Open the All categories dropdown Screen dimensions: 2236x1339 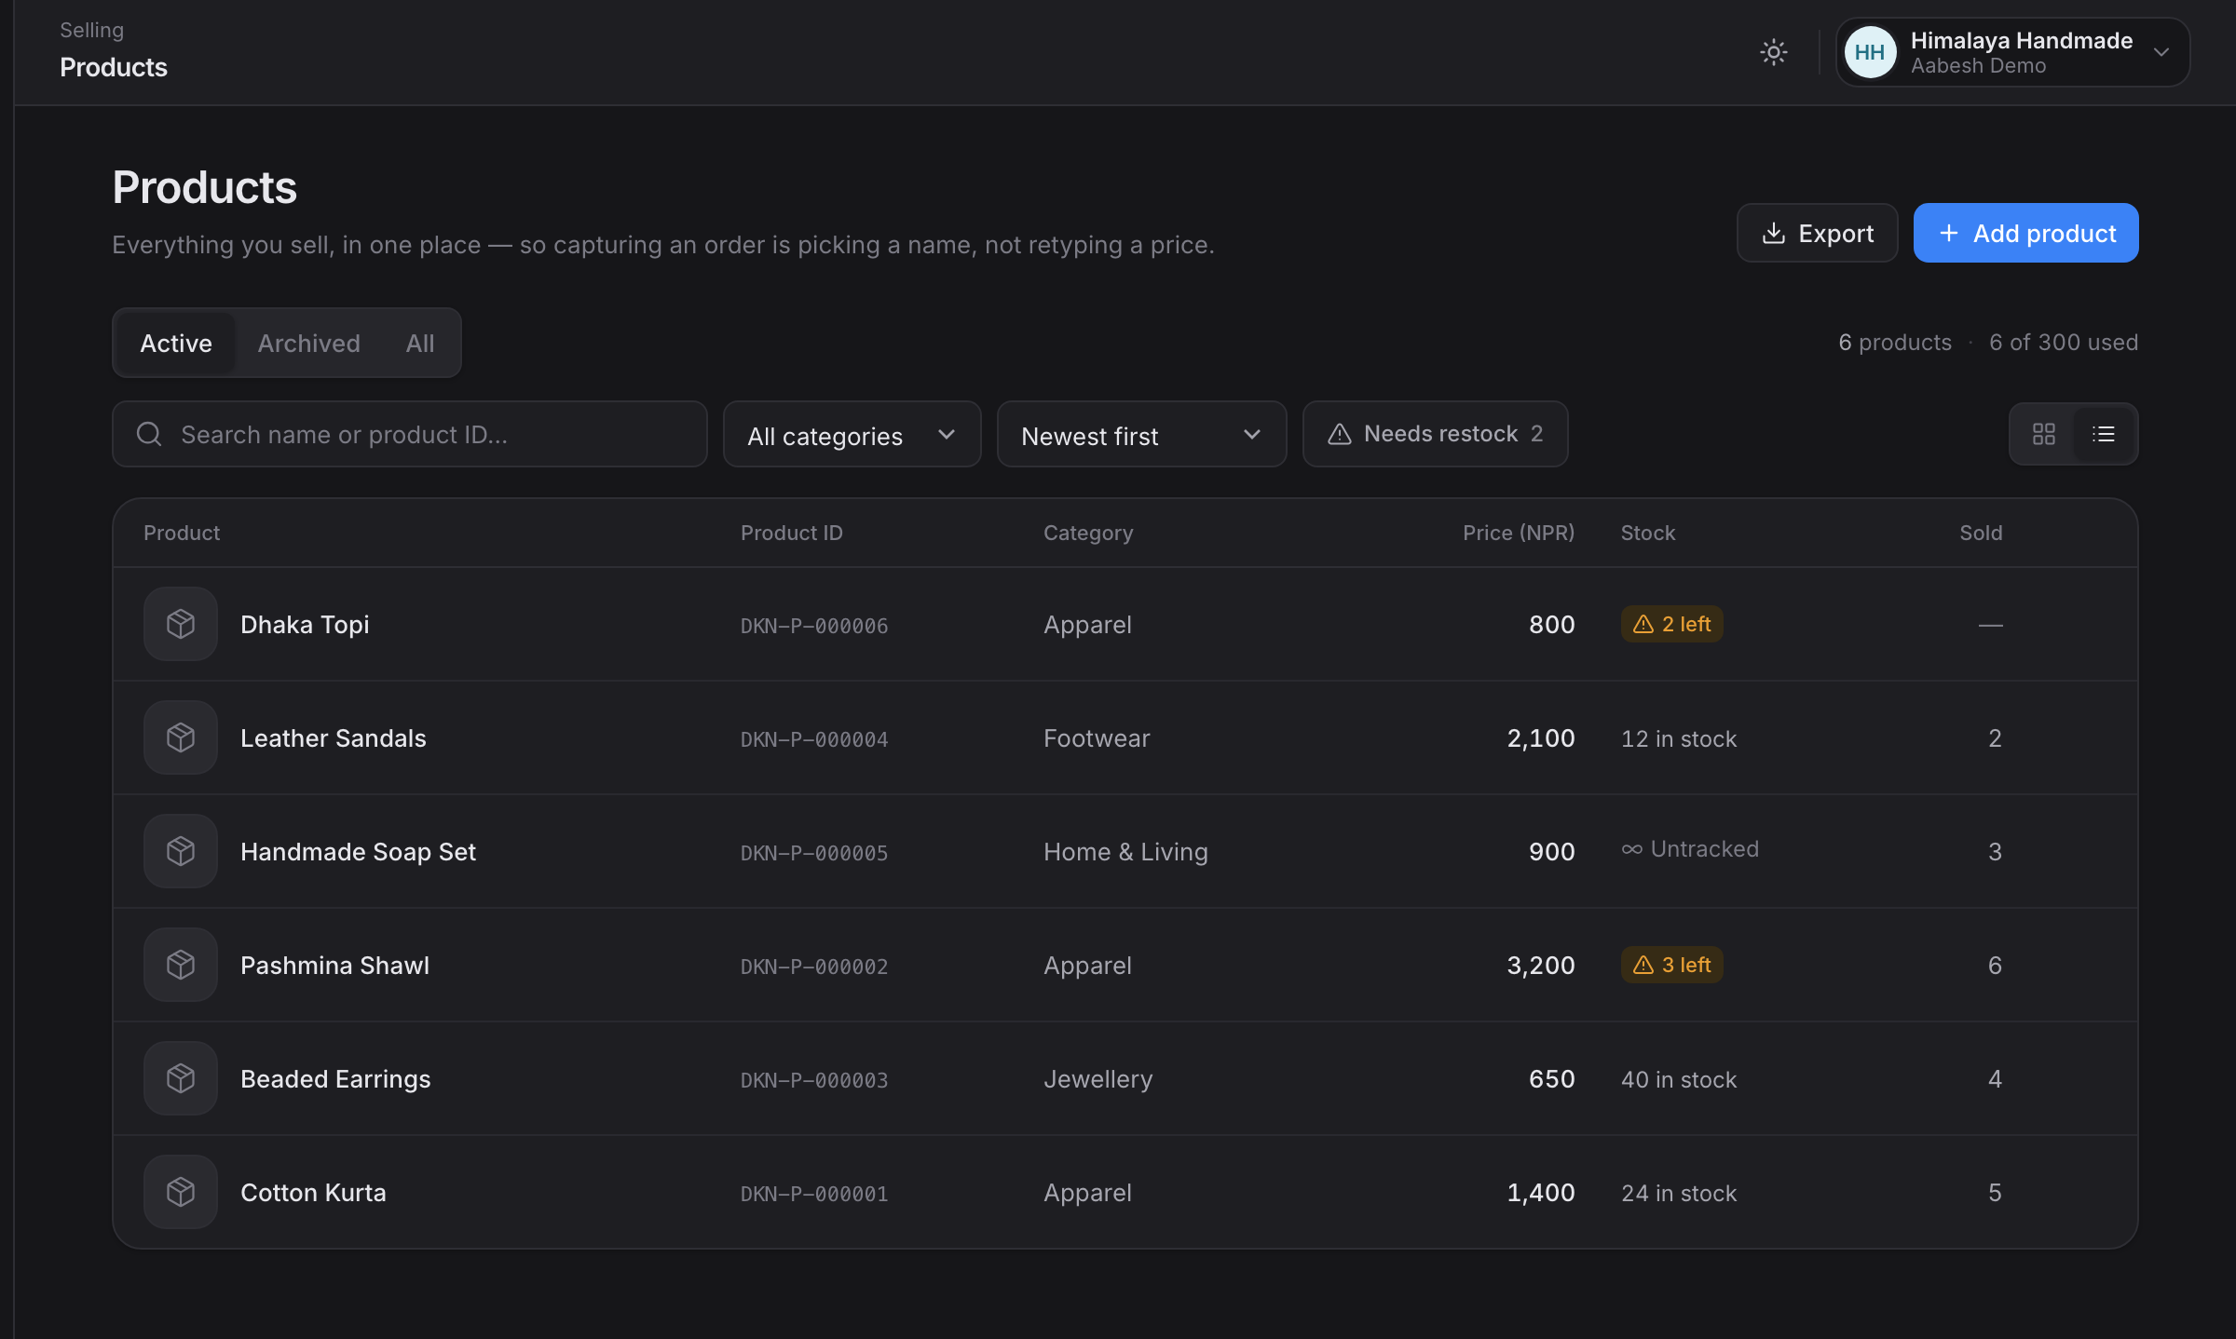pos(852,434)
